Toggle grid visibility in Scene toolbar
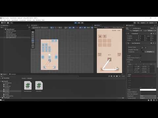This screenshot has height=118, width=158. click(x=52, y=28)
